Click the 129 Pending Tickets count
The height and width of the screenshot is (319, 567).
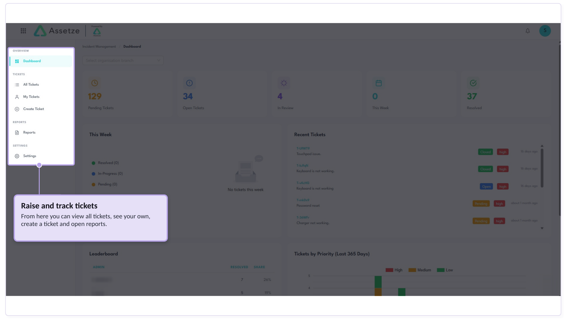point(95,96)
